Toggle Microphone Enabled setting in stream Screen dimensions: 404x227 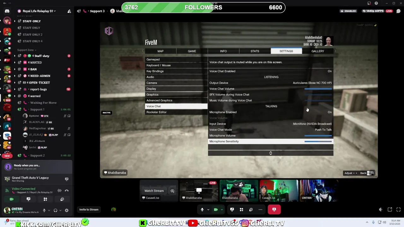(270, 112)
